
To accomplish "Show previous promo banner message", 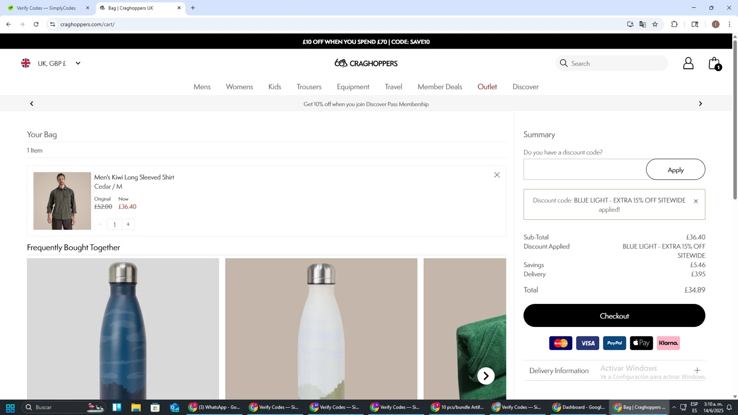I will (x=32, y=104).
